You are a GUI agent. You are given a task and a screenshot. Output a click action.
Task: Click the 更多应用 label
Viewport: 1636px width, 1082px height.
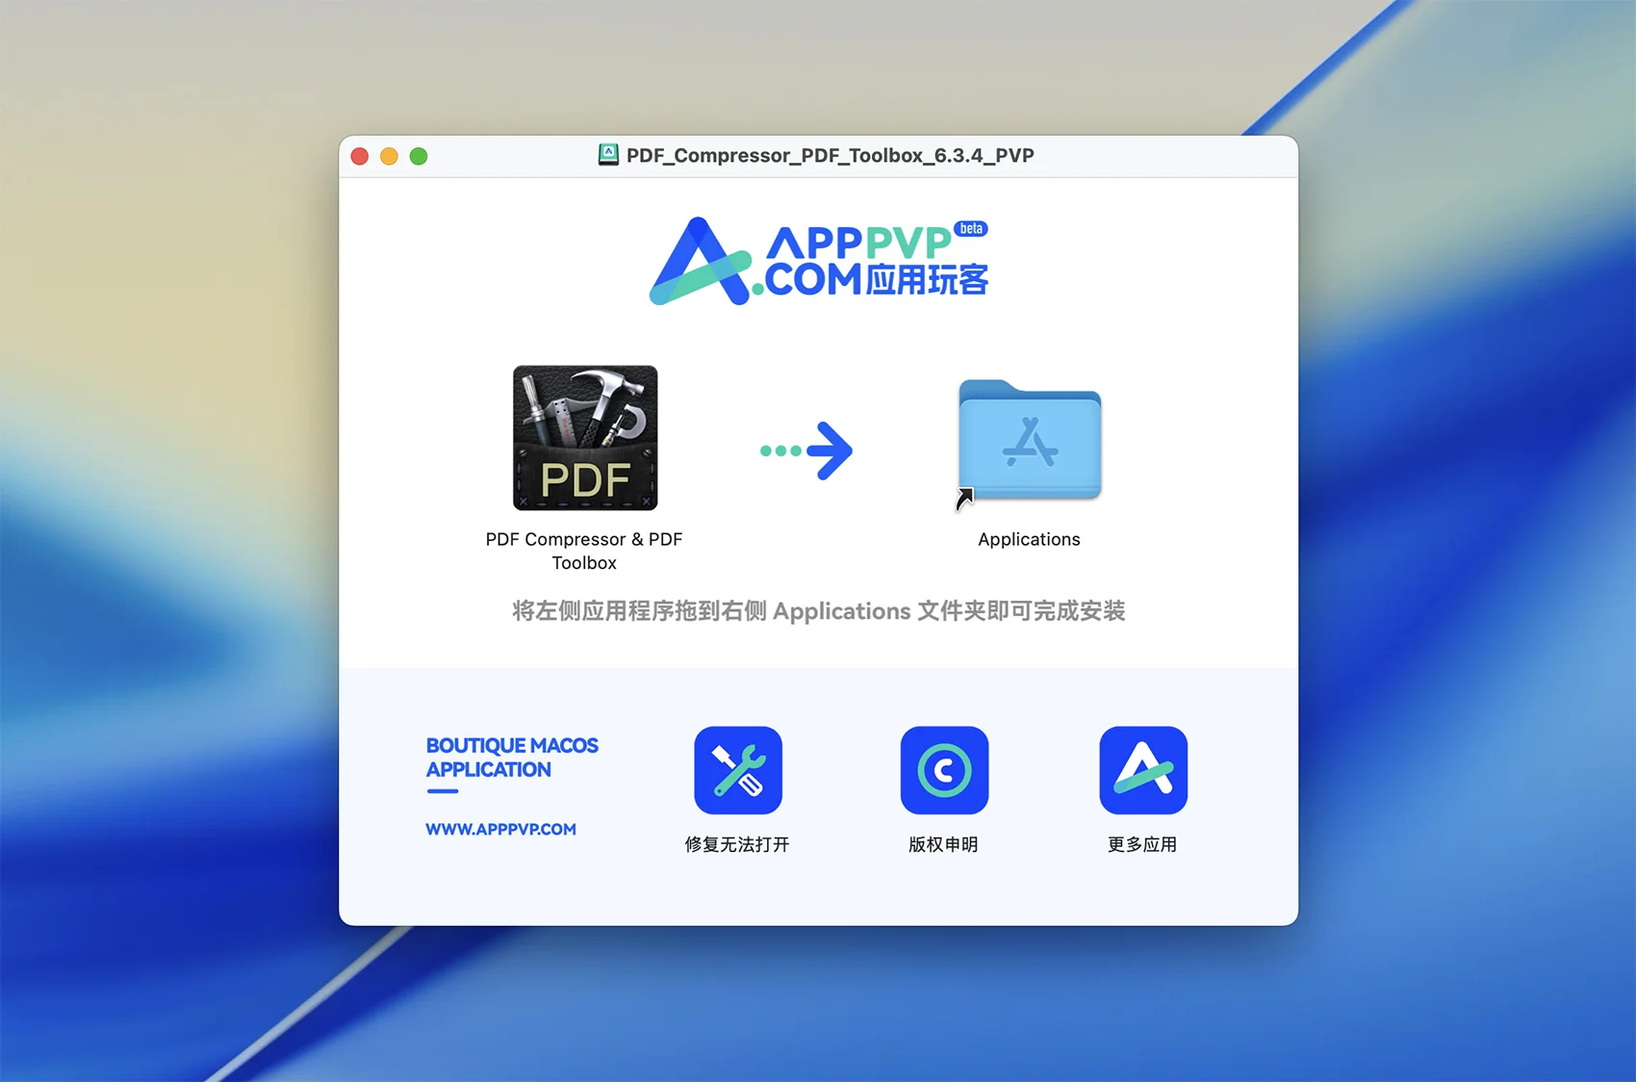click(x=1142, y=844)
